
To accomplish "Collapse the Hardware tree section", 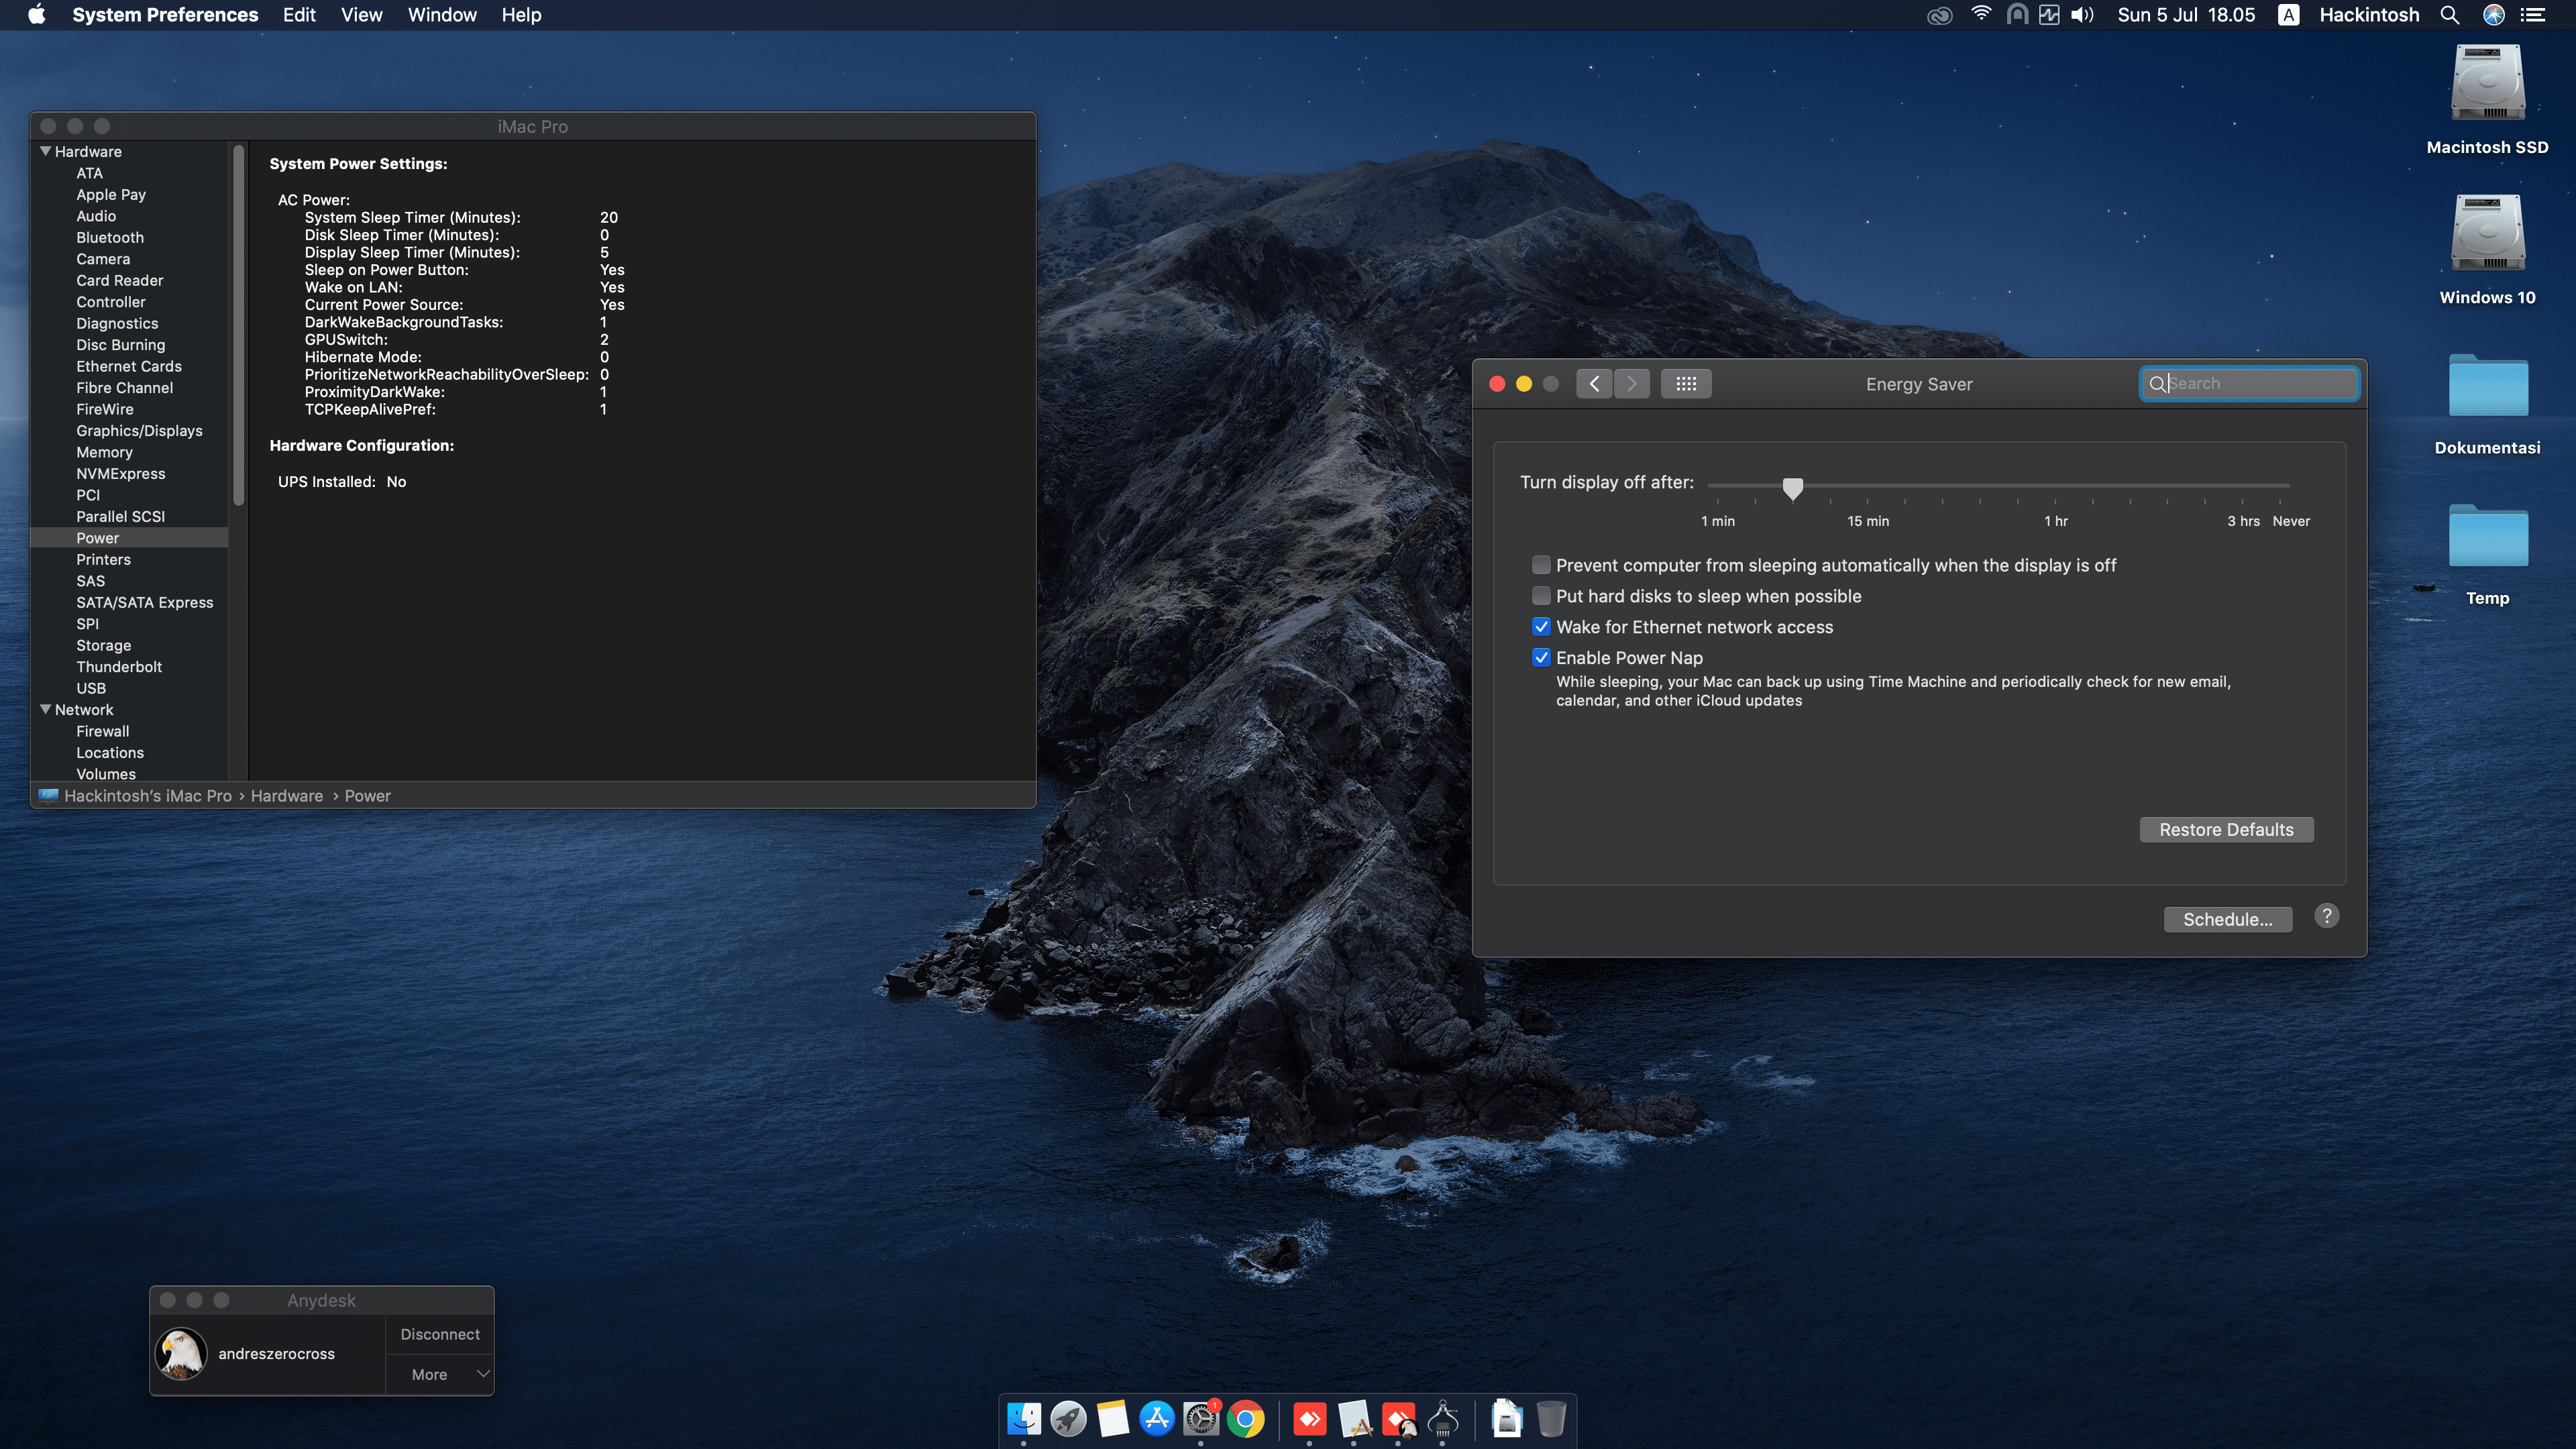I will pos(45,151).
